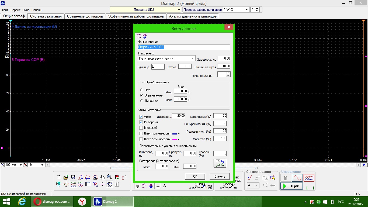Screen dimensions: 368x207
Task: Click the AUTO vertical scaling icon
Action: pos(95,177)
